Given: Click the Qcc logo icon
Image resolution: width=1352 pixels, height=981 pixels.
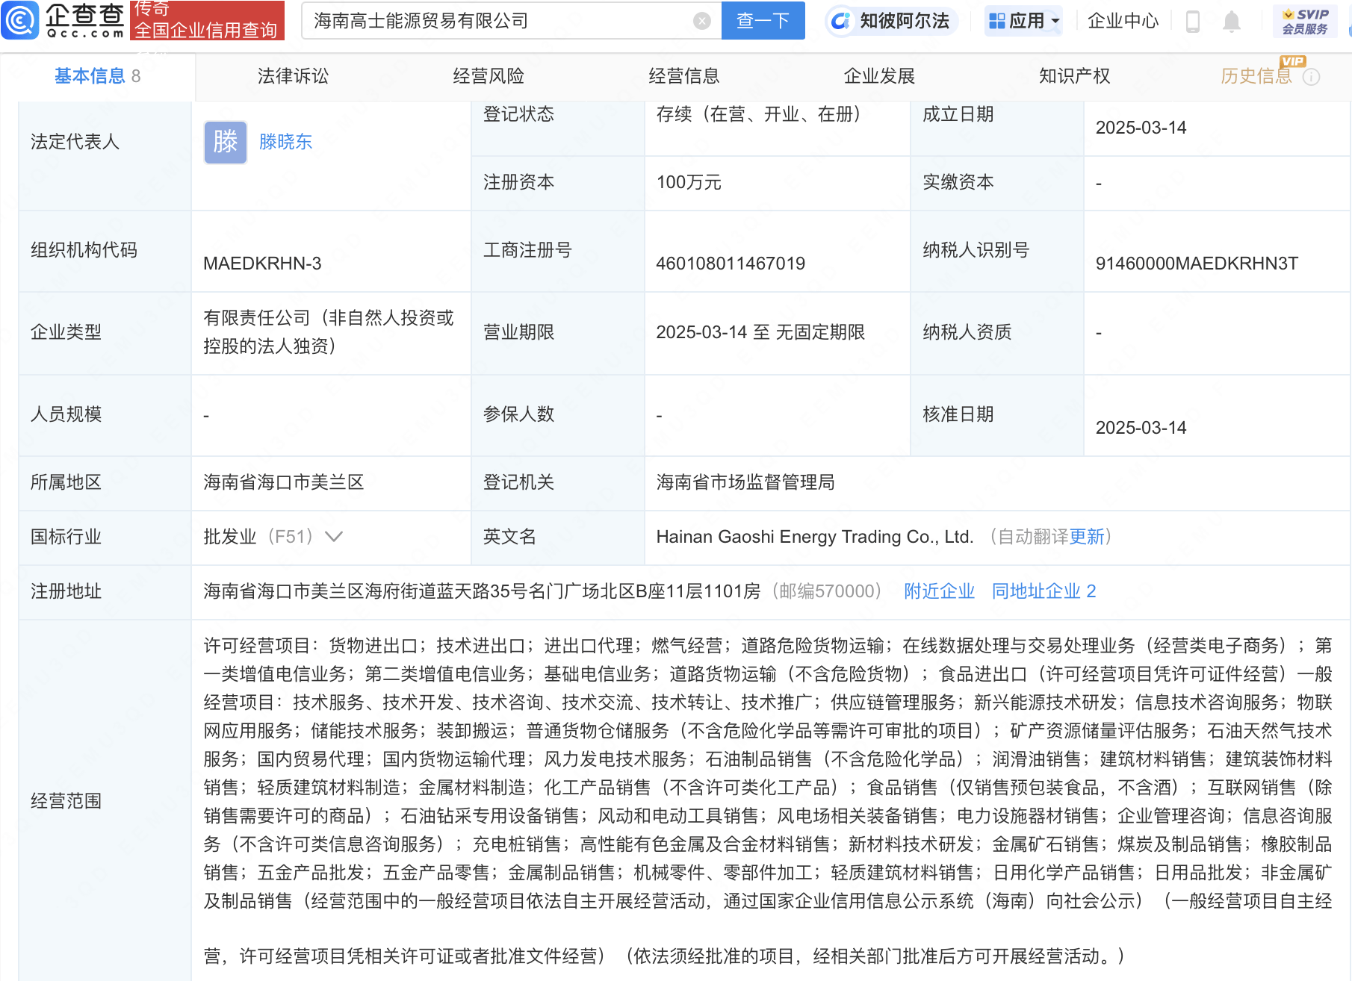Looking at the screenshot, I should coord(19,20).
